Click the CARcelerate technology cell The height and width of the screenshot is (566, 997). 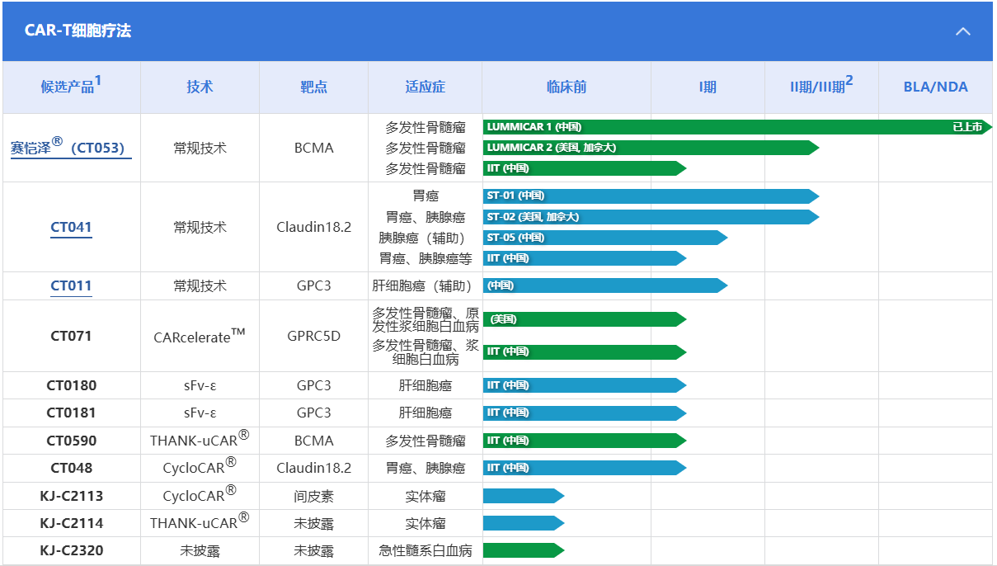200,336
